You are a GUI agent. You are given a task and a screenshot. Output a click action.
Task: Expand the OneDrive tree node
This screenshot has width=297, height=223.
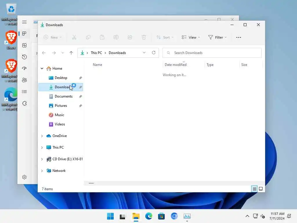42,136
